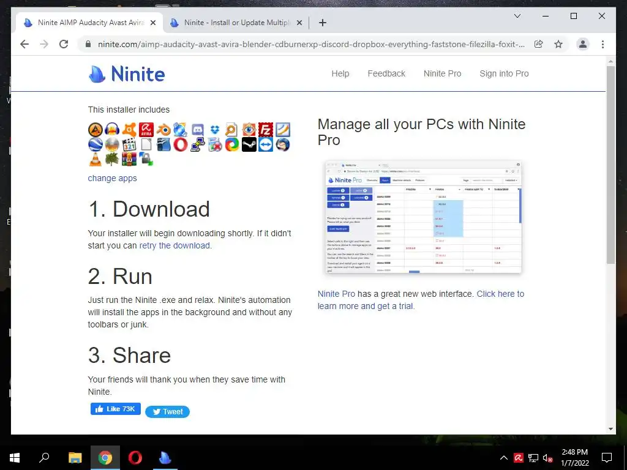Click the VLC cone icon
Image resolution: width=627 pixels, height=470 pixels.
pyautogui.click(x=95, y=159)
